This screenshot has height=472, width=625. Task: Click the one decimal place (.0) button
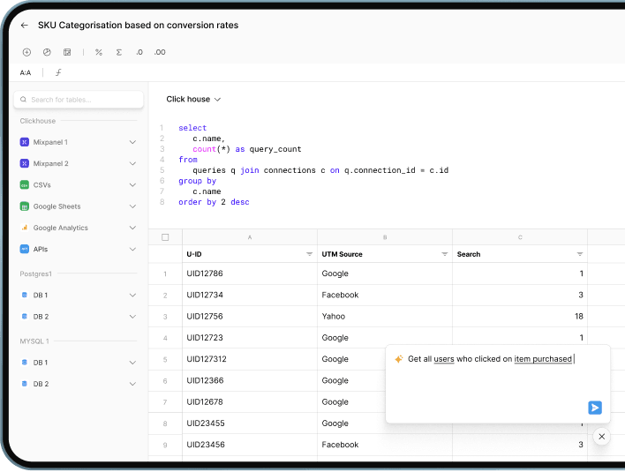coord(139,53)
